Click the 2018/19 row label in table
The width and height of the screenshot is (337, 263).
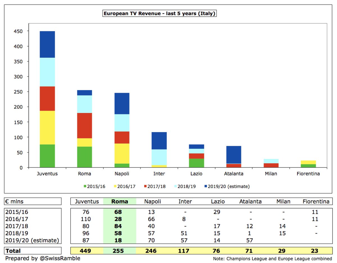pos(16,233)
